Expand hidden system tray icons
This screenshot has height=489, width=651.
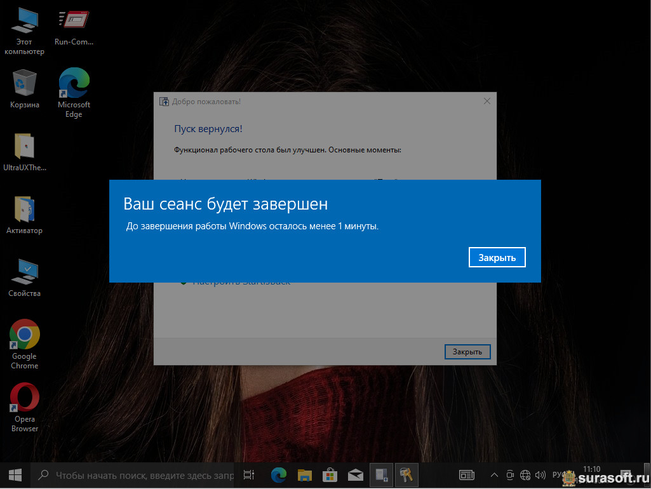[x=494, y=474]
